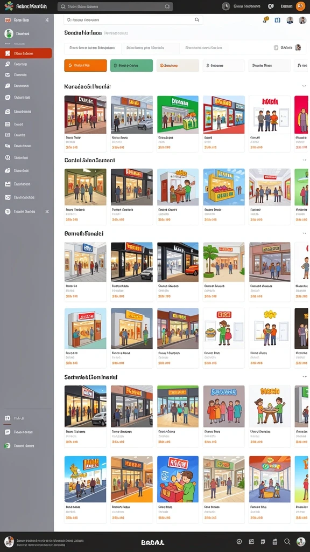Screen dimensions: 310x552
Task: Click the center logo text in the bottom bar
Action: [152, 542]
